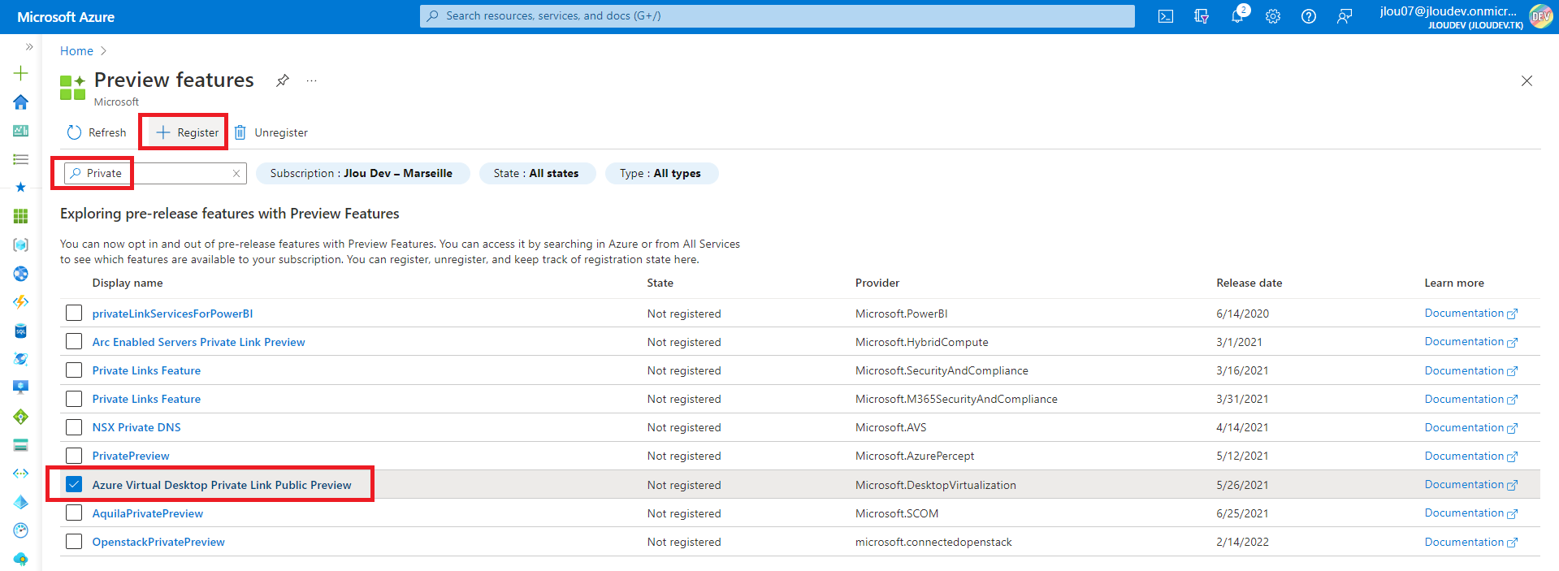This screenshot has width=1559, height=571.
Task: Go to Home via sidebar house icon
Action: 21,102
